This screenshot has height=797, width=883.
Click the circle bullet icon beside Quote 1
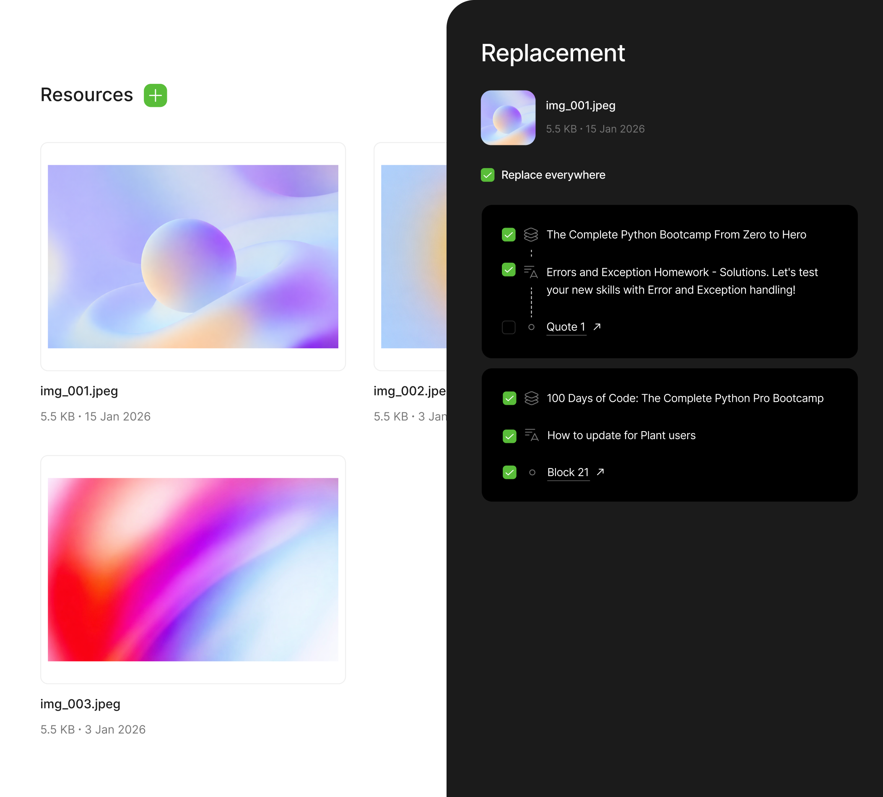531,327
